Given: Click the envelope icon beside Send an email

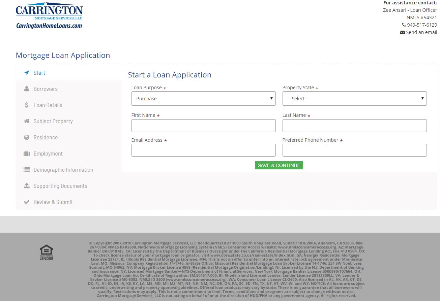Looking at the screenshot, I should pyautogui.click(x=403, y=33).
